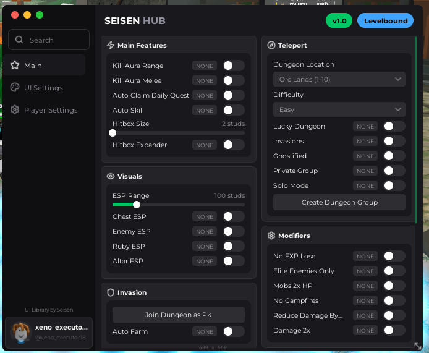
Task: Toggle Kill Aura Melee switch
Action: pos(234,80)
